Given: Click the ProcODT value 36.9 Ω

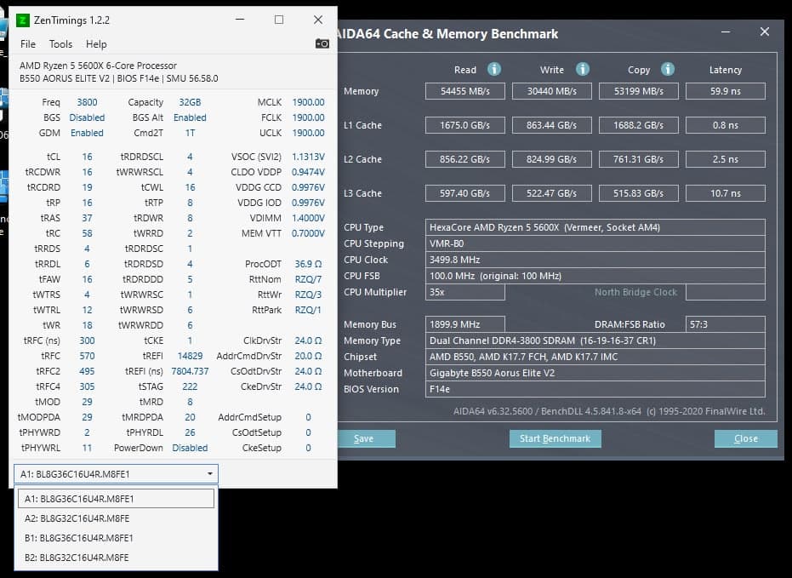Looking at the screenshot, I should coord(308,264).
